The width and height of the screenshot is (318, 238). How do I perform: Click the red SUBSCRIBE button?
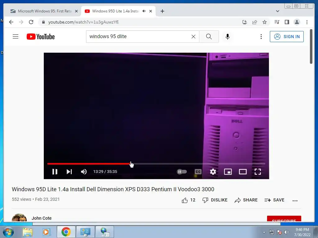click(284, 219)
